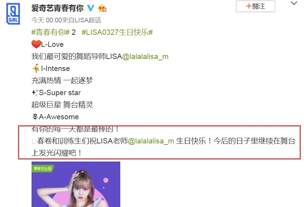Open @lalalalisa_m mention in birthday sentence
This screenshot has width=304, height=207.
tap(151, 141)
